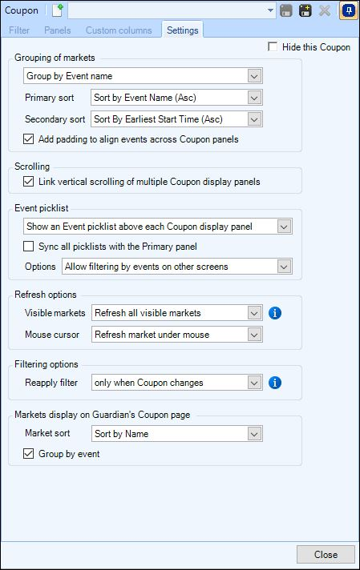
Task: Open the Coupon name selector at top
Action: 172,10
